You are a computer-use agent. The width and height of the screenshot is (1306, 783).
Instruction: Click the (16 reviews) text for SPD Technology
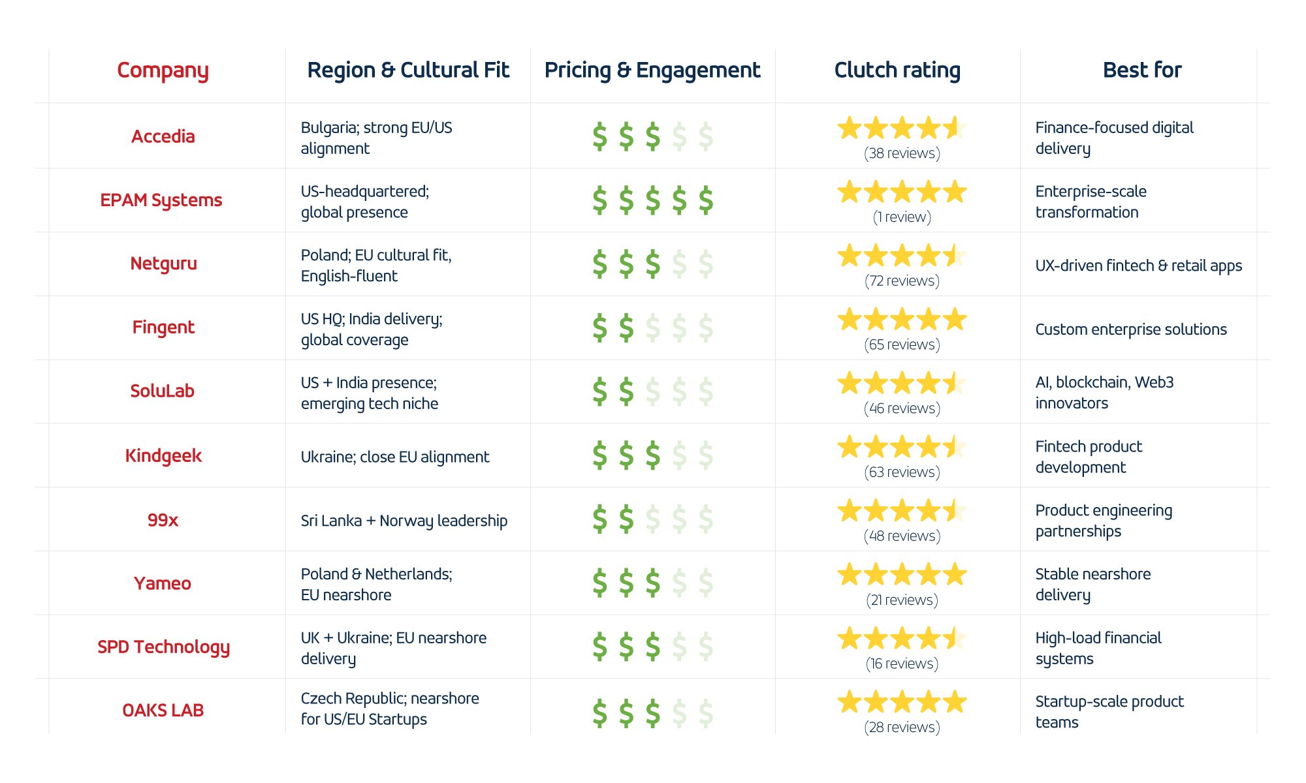(x=902, y=664)
